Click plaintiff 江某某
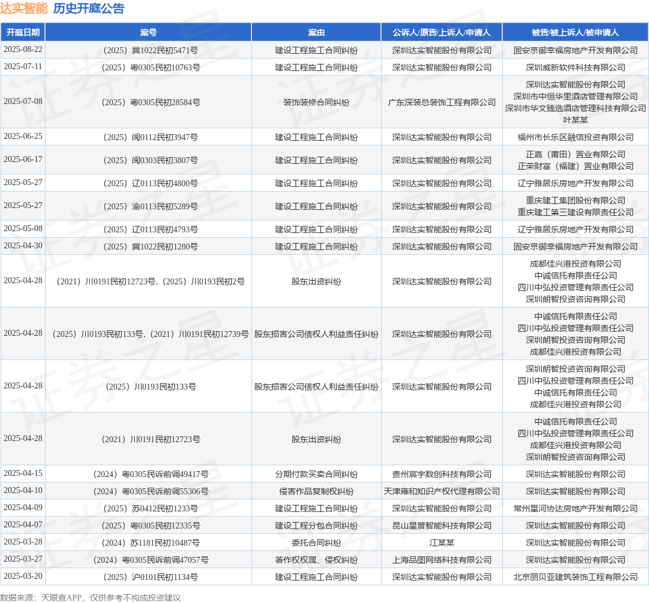 441,543
